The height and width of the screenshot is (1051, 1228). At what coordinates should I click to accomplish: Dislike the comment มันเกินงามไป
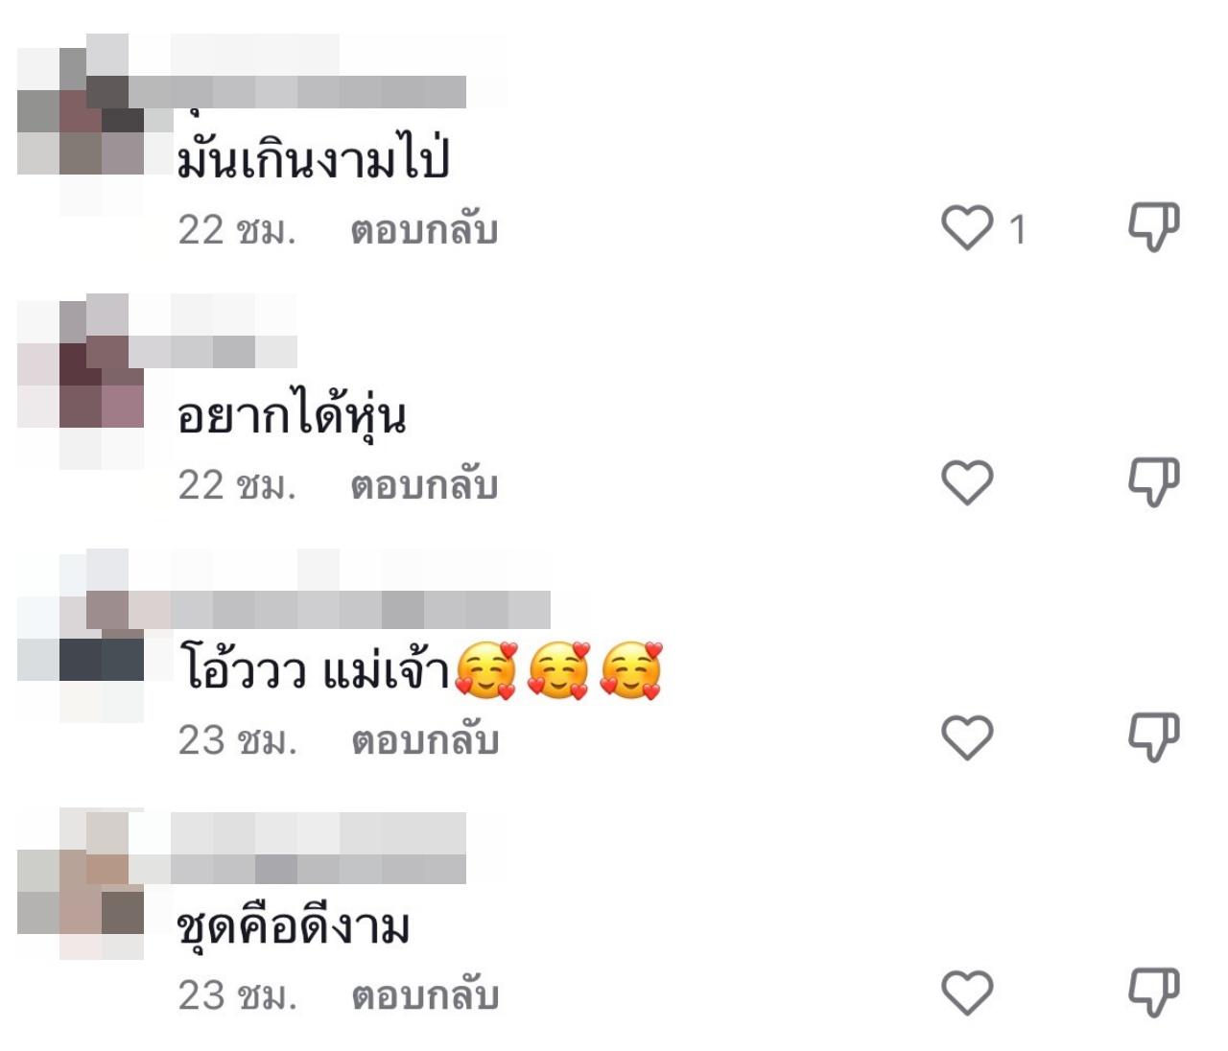[1153, 227]
